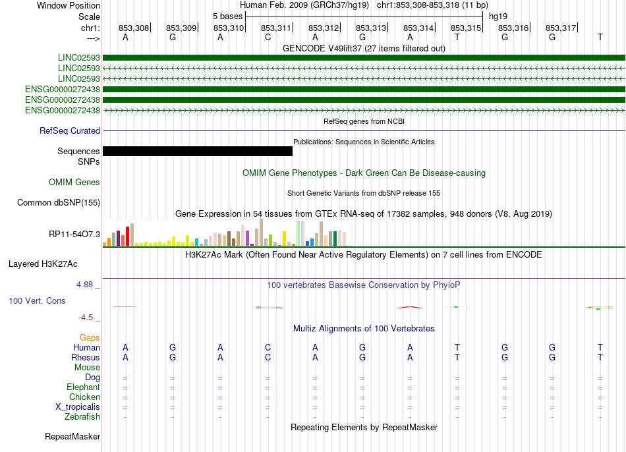This screenshot has width=626, height=452.
Task: Click the 'Chicken' species label
Action: coord(84,397)
